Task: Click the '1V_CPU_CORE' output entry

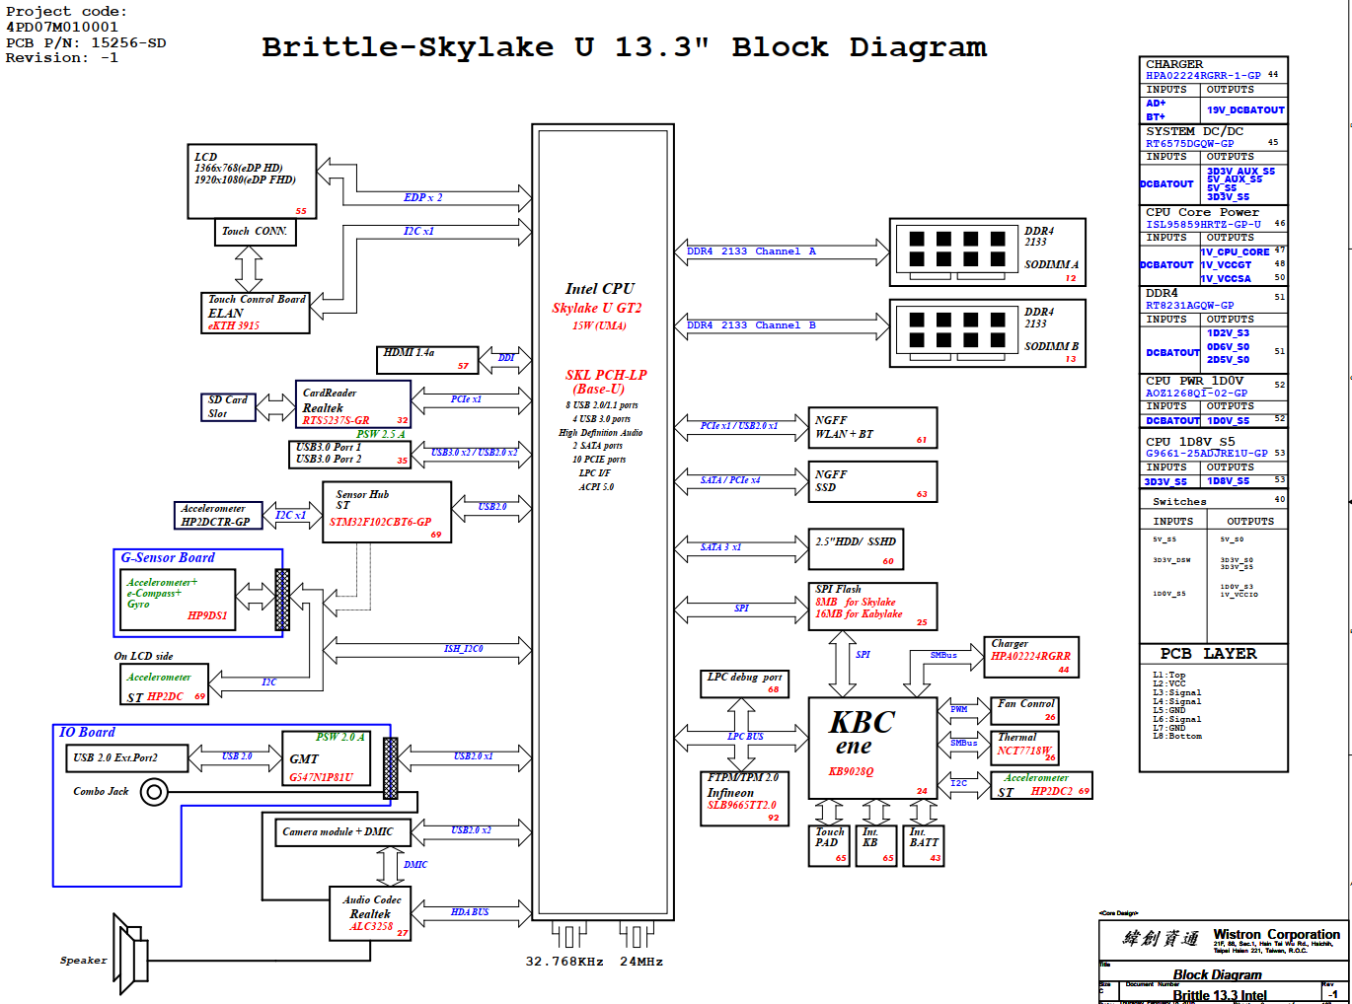Action: pyautogui.click(x=1235, y=252)
